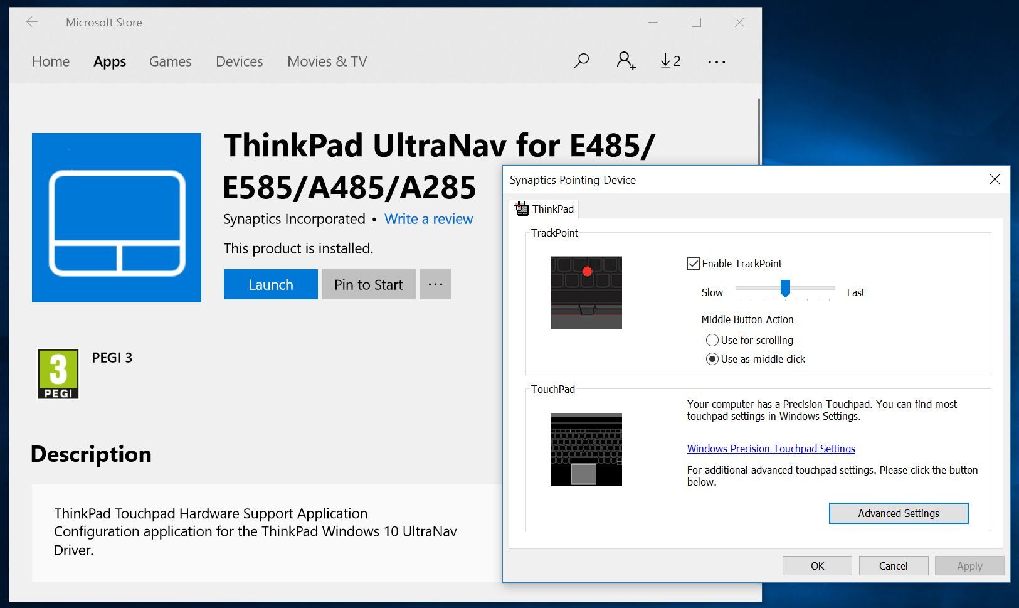1019x608 pixels.
Task: Click the 'Fast' slider label
Action: coord(855,292)
